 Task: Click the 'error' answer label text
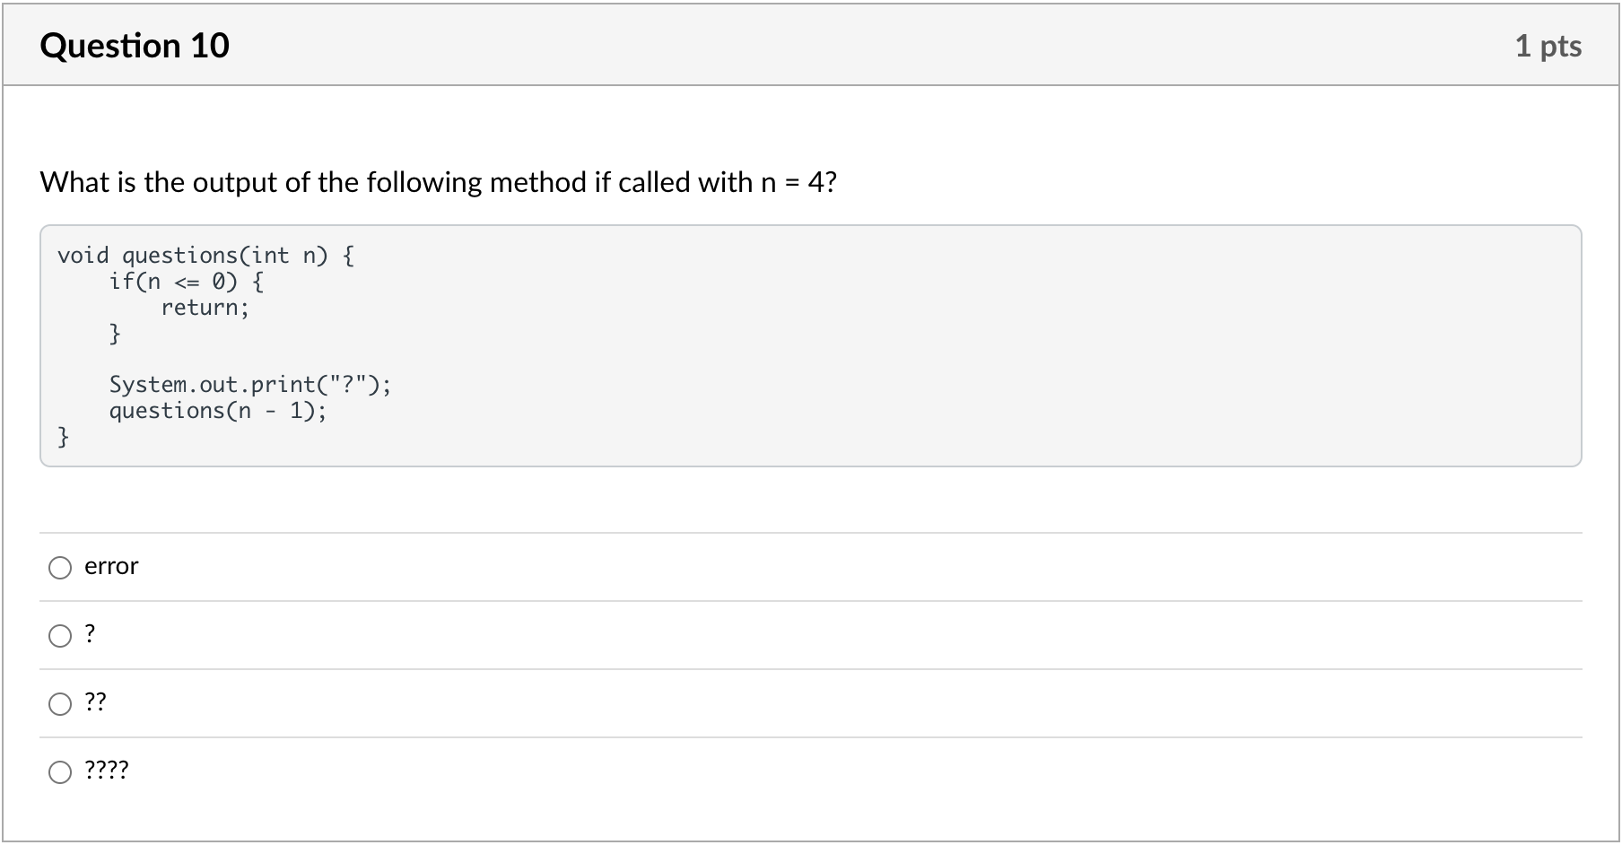coord(111,566)
